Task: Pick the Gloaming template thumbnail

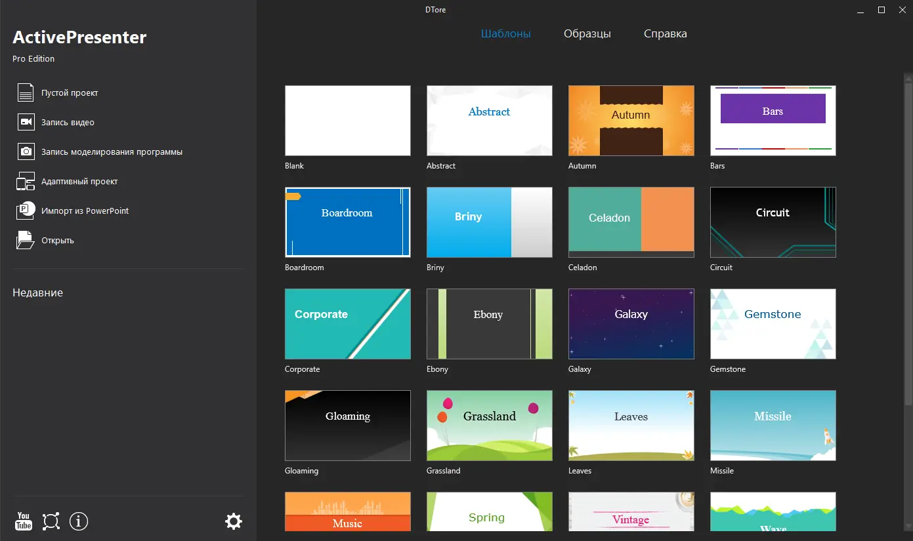Action: point(348,426)
